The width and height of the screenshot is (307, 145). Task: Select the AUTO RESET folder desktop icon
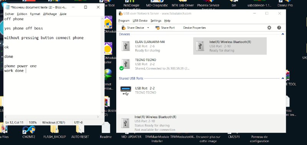click(80, 132)
